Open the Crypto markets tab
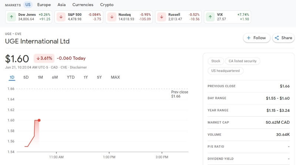The image size is (296, 165). point(107,5)
